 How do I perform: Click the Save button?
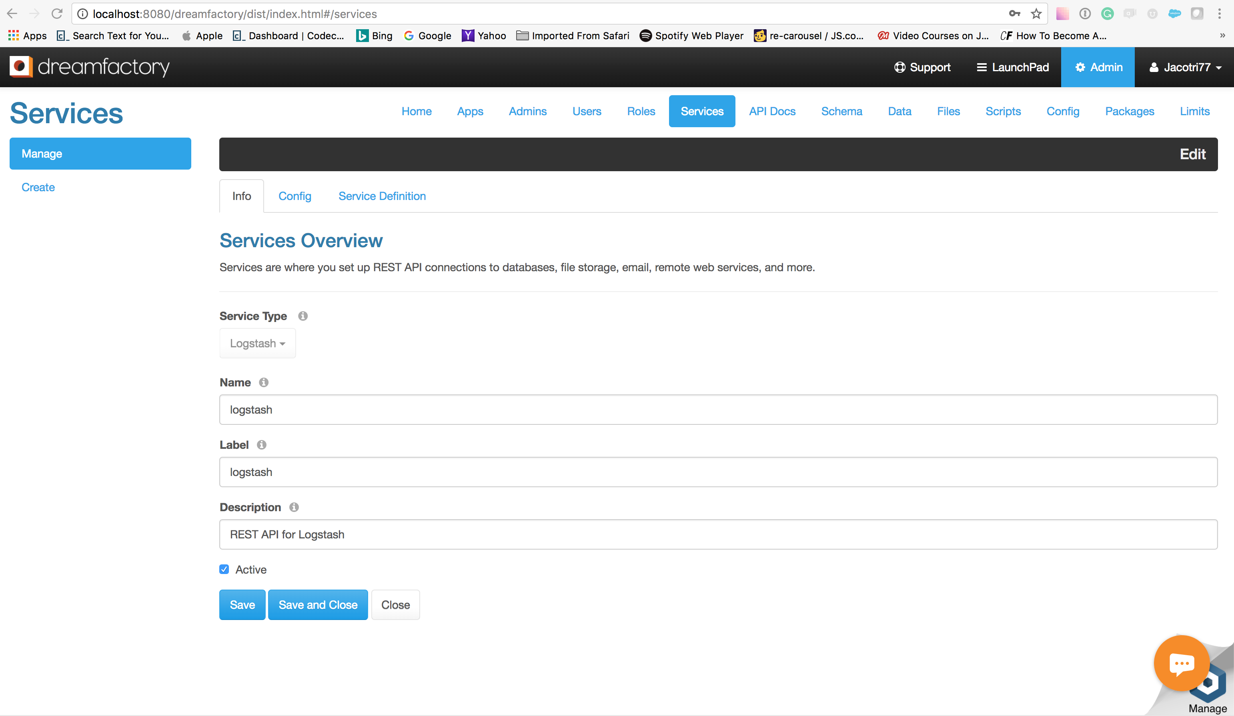point(242,604)
